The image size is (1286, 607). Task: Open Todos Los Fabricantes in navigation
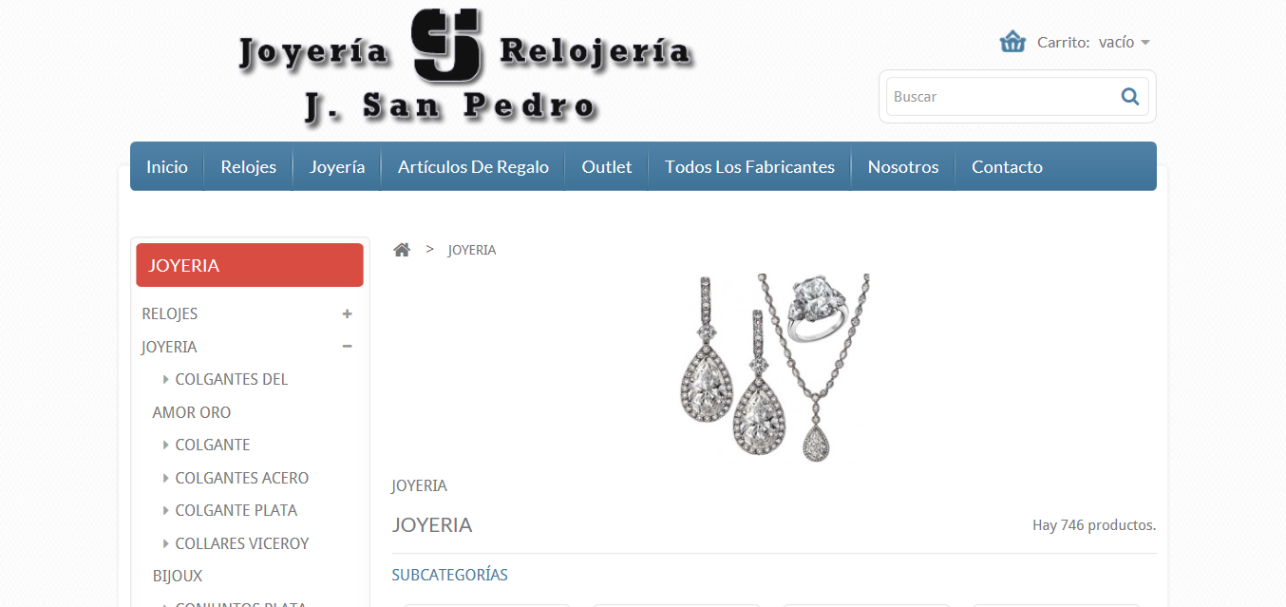[749, 166]
